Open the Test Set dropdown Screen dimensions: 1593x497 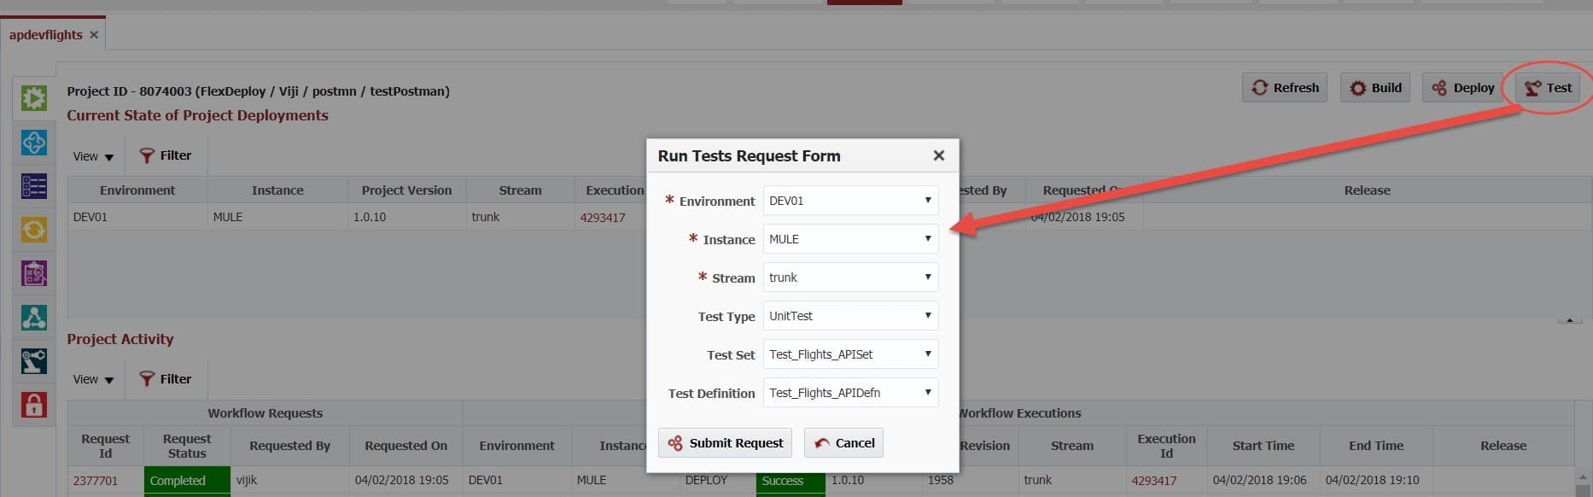click(850, 354)
